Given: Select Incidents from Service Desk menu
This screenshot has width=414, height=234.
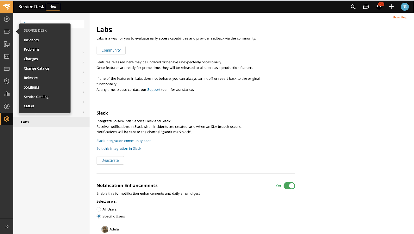Looking at the screenshot, I should tap(31, 40).
